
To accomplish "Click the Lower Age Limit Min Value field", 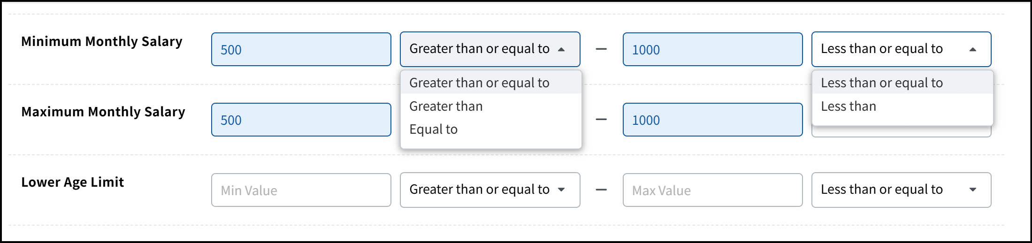I will (x=301, y=190).
